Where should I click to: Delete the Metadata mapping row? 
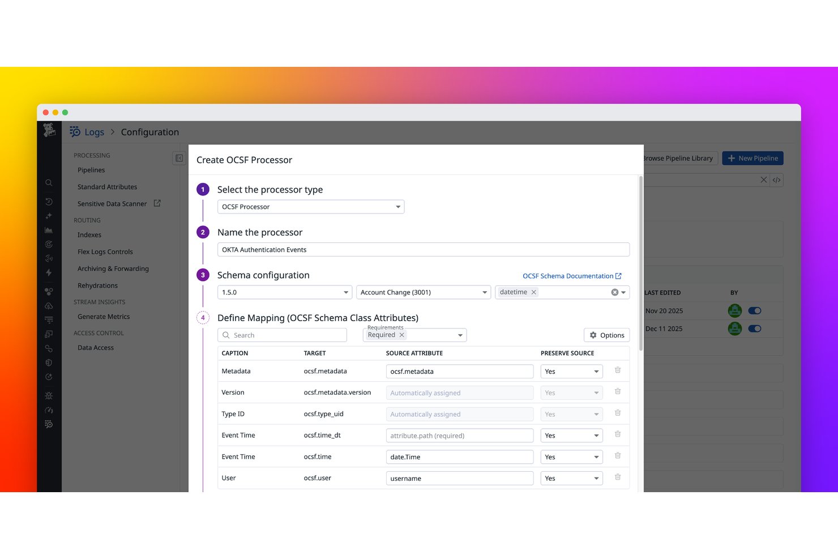(618, 370)
